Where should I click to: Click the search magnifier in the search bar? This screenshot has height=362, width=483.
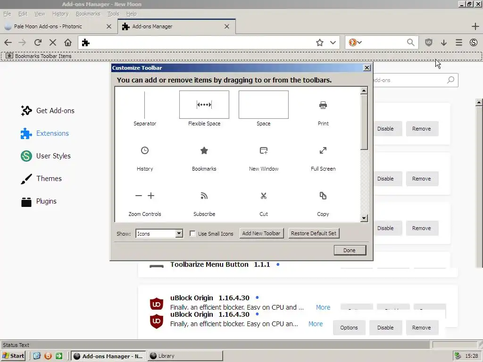(410, 42)
